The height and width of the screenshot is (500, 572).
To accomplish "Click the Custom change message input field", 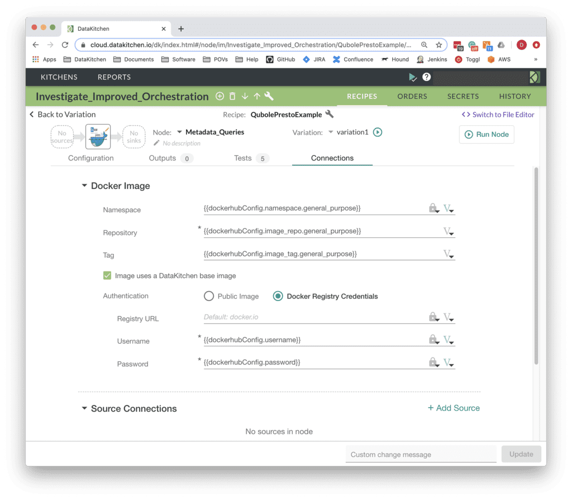I will coord(420,454).
